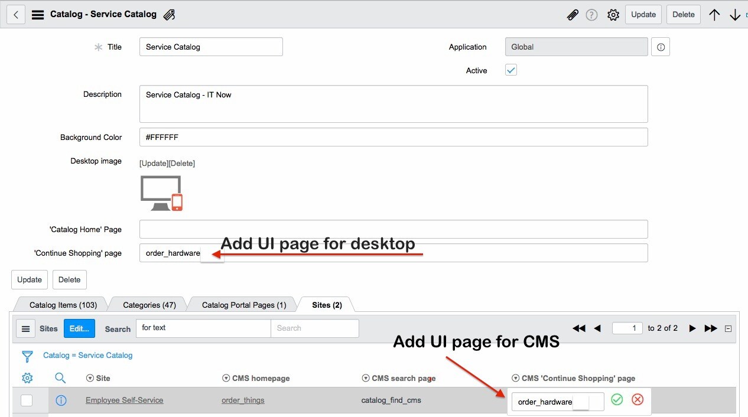Click [Delete] link for Desktop image
This screenshot has width=748, height=417.
tap(182, 164)
